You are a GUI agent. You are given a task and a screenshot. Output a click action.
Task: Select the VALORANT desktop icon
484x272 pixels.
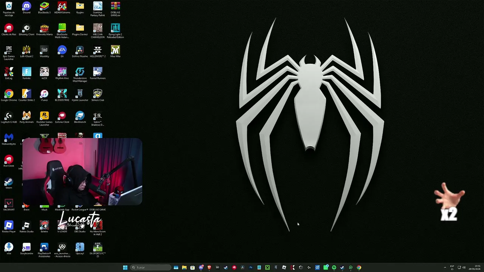click(9, 205)
